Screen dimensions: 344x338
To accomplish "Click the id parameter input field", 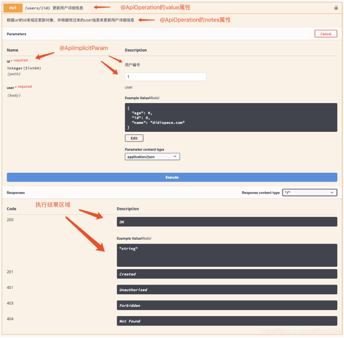I will 166,77.
